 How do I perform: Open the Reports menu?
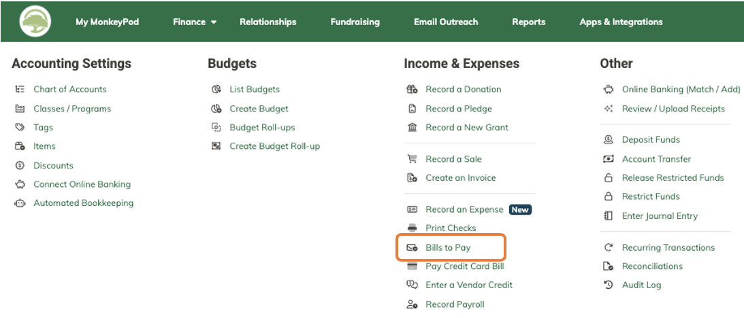tap(529, 22)
